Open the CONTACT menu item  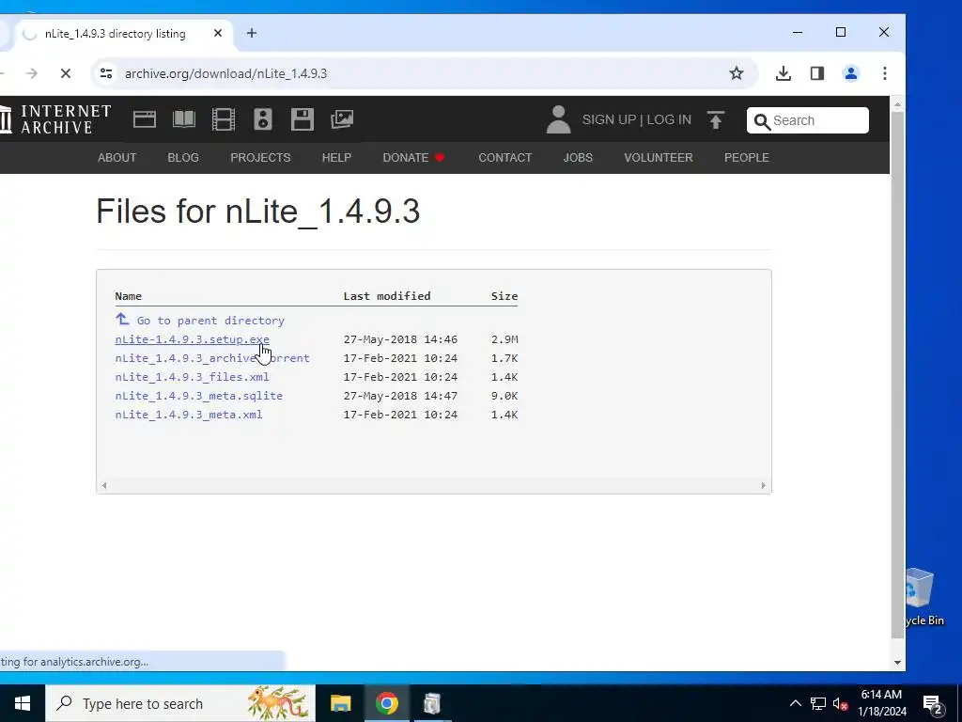pyautogui.click(x=504, y=158)
